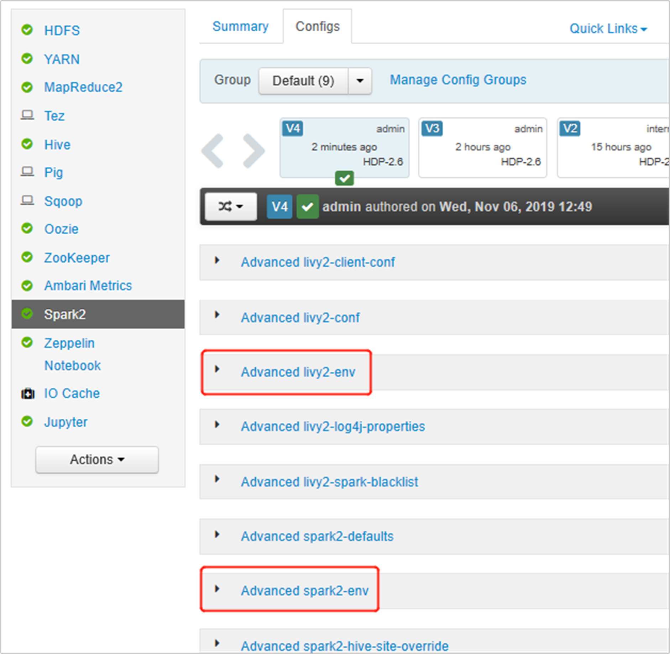
Task: Click the Pig client laptop icon
Action: [x=27, y=172]
